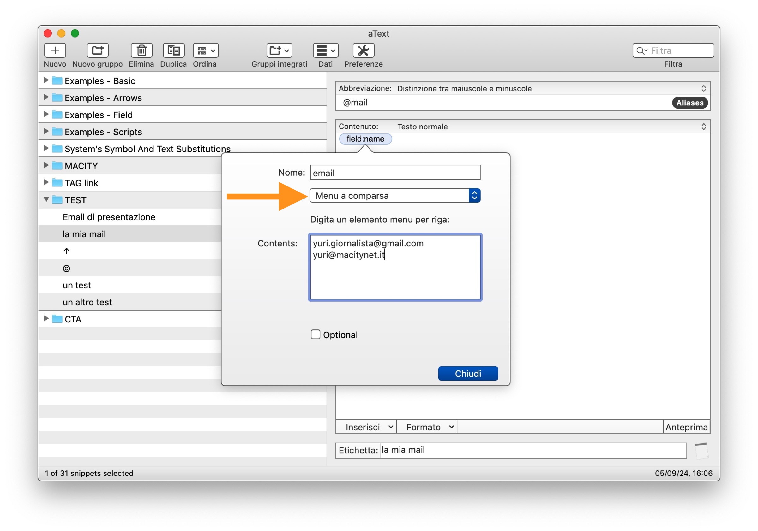Open the Dati toolbar icon menu

point(325,50)
